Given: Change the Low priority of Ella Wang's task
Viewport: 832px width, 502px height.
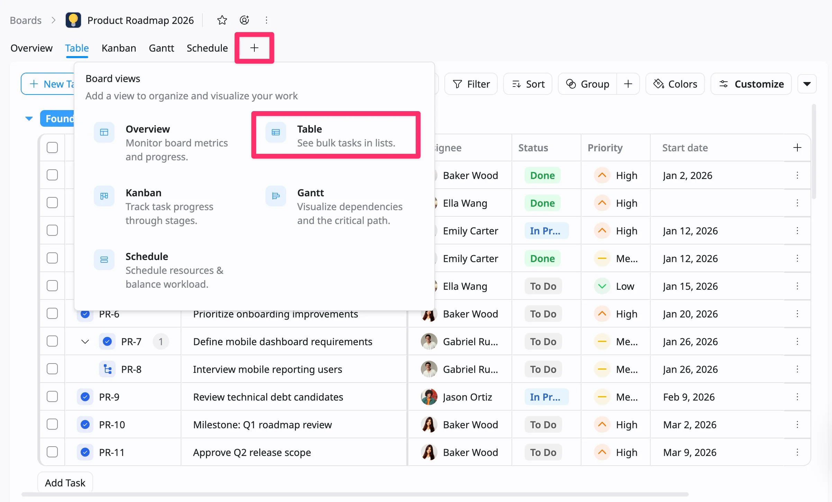Looking at the screenshot, I should pyautogui.click(x=614, y=286).
